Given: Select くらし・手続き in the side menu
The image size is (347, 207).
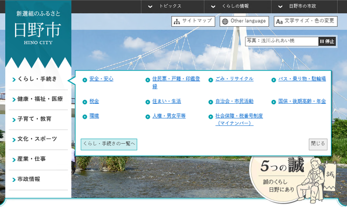Looking at the screenshot, I should click(x=38, y=79).
